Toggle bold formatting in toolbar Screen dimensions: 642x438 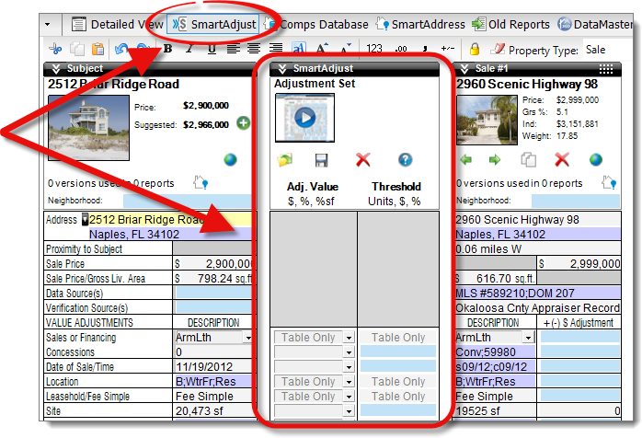pyautogui.click(x=167, y=49)
